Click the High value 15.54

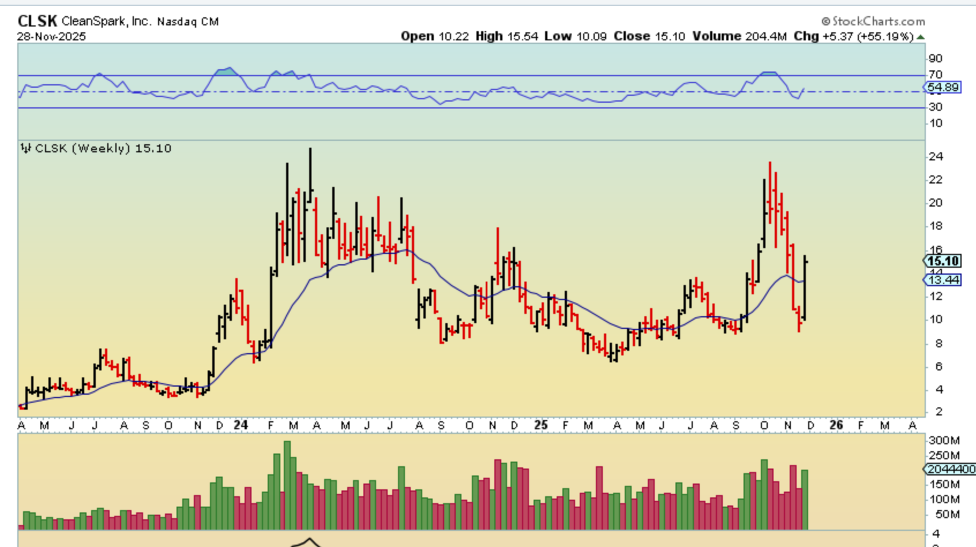[x=523, y=36]
